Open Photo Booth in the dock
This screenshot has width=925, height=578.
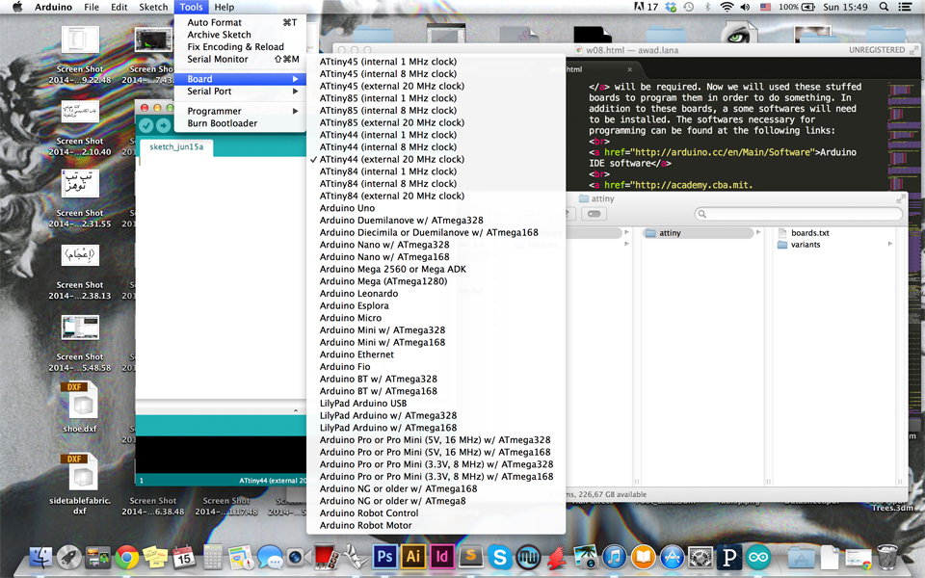[x=327, y=558]
